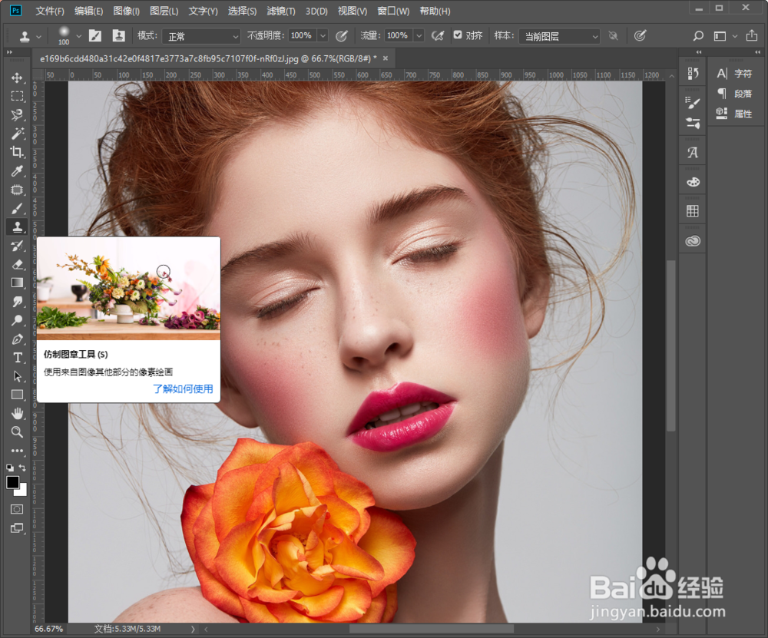
Task: Choose the horizontal Type tool
Action: pos(17,358)
